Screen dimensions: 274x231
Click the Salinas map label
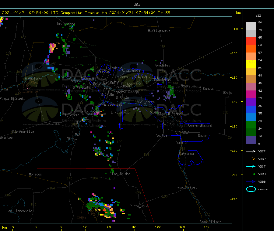pyautogui.click(x=53, y=123)
